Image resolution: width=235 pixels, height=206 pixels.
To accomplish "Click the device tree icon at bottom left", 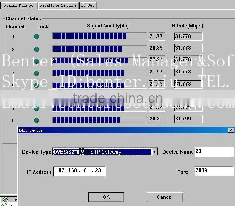I will (5, 199).
